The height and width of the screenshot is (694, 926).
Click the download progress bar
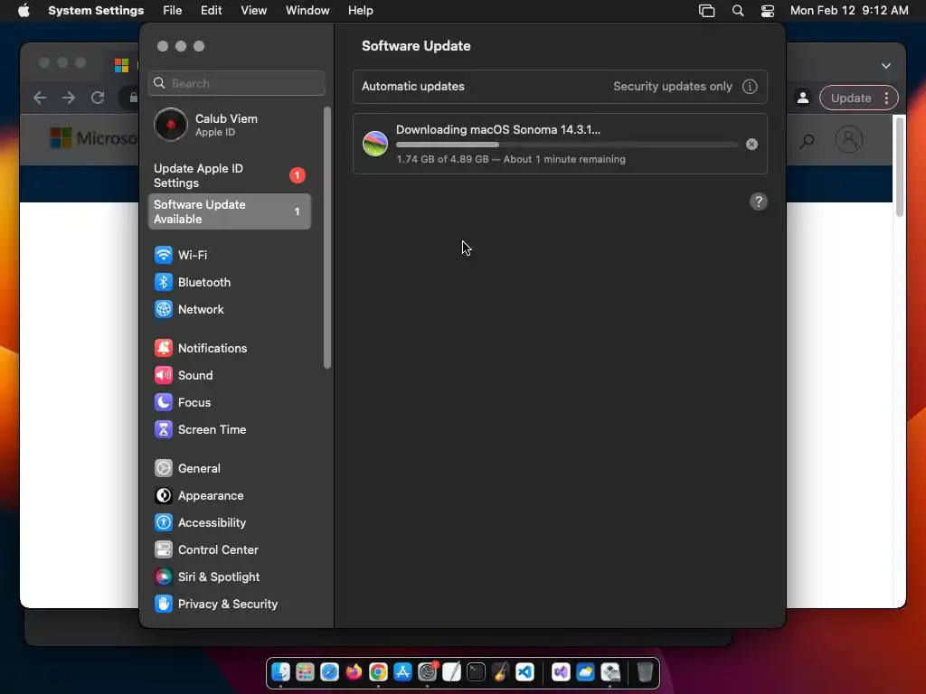click(567, 145)
